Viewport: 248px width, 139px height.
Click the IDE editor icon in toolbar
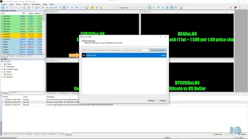pos(97,8)
